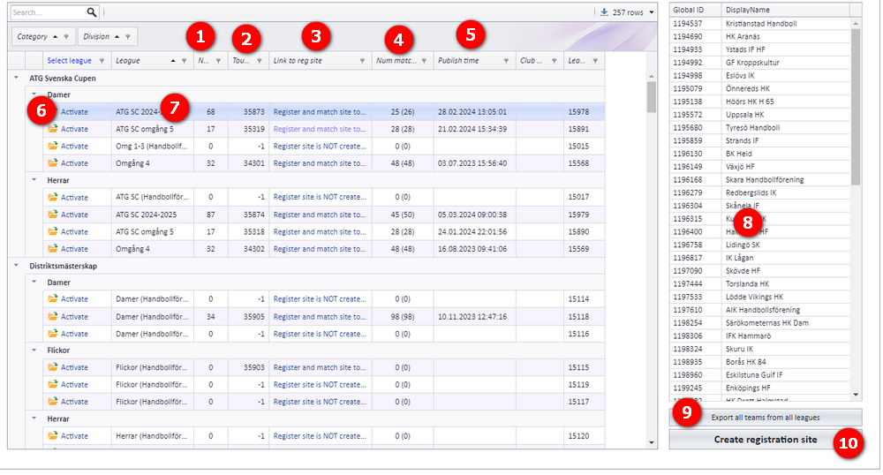
Task: Select team Eskilstuna Guif IF
Action: (753, 375)
